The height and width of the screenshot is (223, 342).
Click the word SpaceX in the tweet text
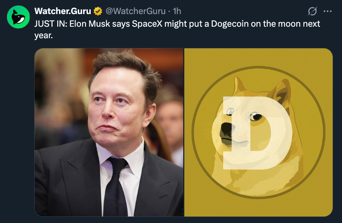147,23
